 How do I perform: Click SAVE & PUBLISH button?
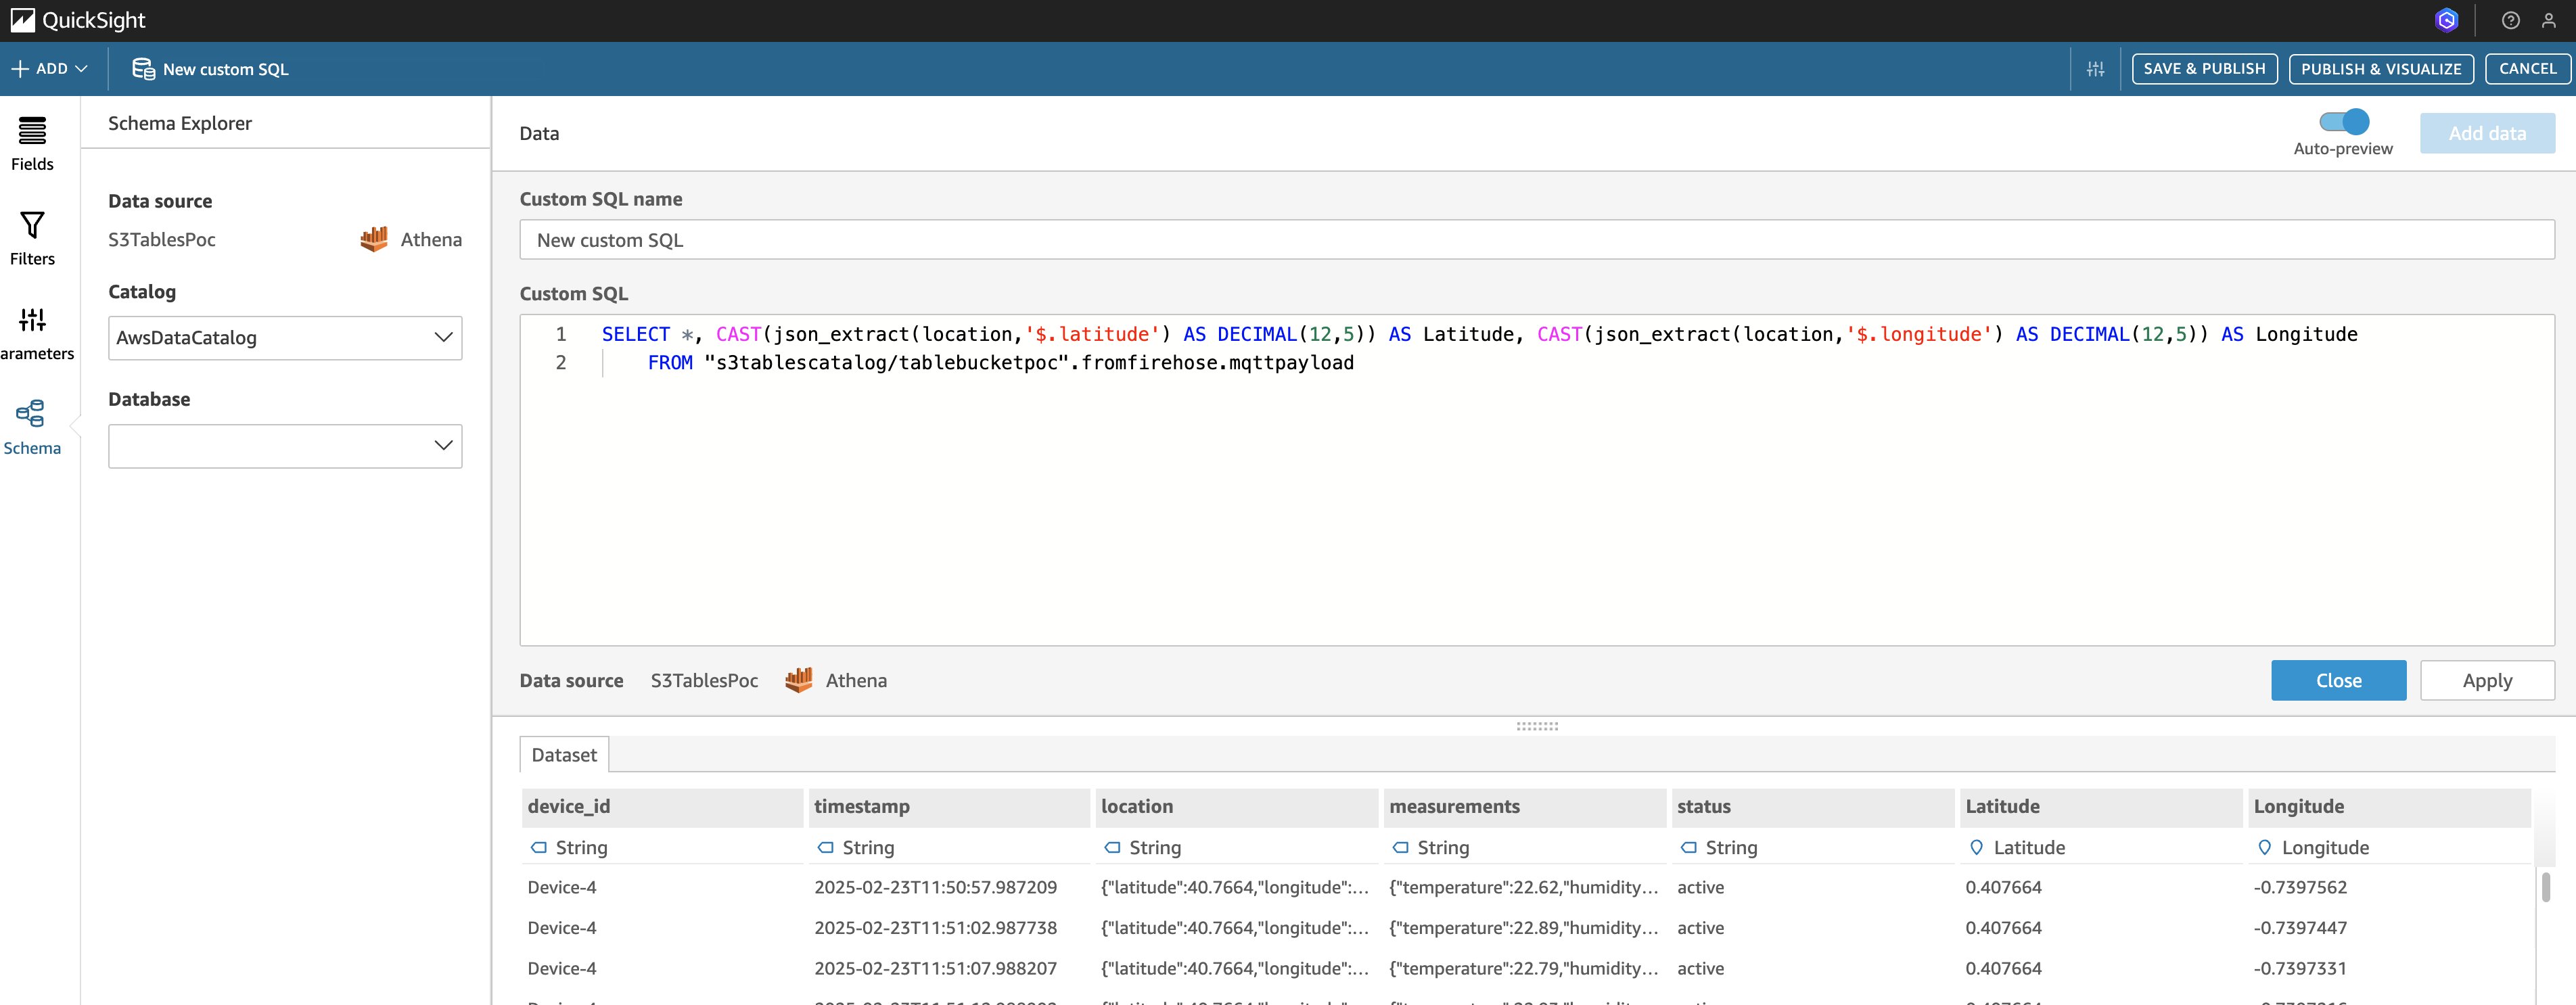(2204, 69)
